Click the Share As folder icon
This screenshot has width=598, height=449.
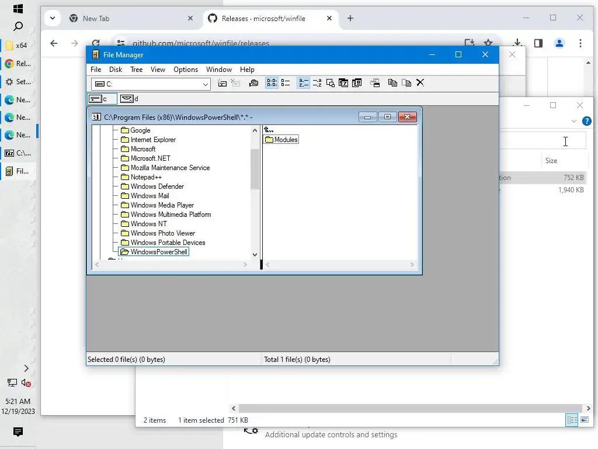click(x=253, y=83)
